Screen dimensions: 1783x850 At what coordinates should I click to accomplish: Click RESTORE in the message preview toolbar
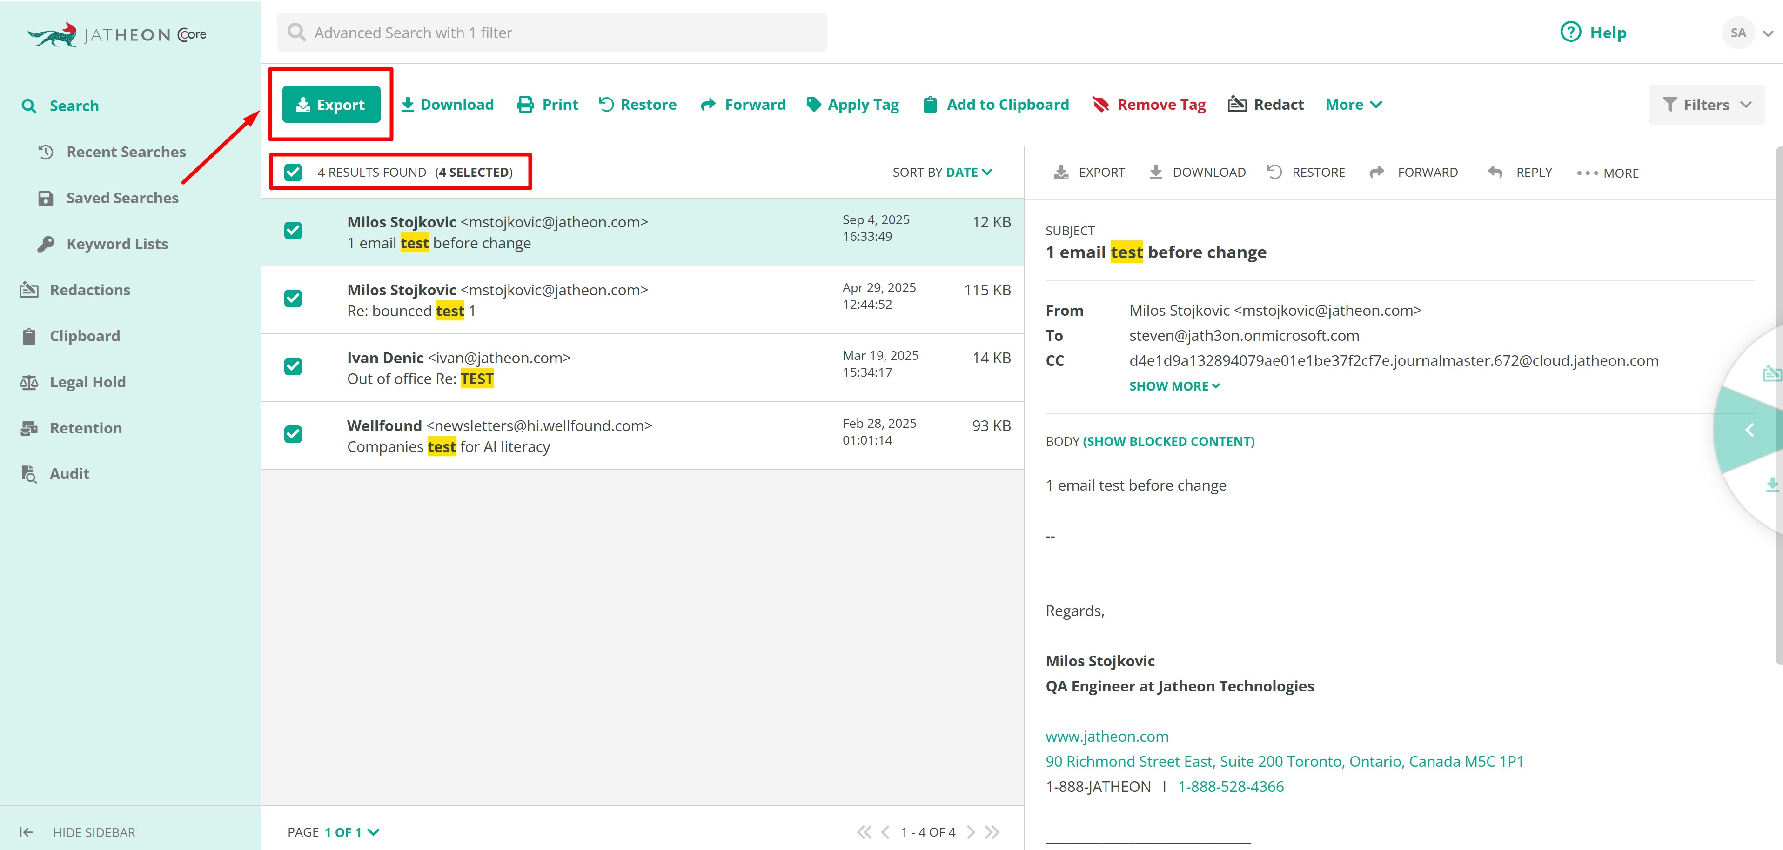tap(1306, 172)
